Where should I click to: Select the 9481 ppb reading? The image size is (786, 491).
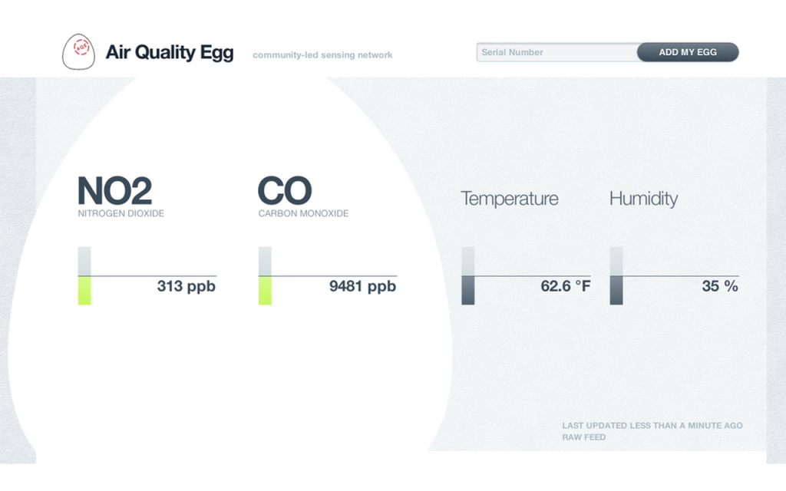(362, 286)
